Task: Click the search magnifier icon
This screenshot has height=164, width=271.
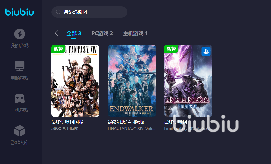Action: (58, 12)
